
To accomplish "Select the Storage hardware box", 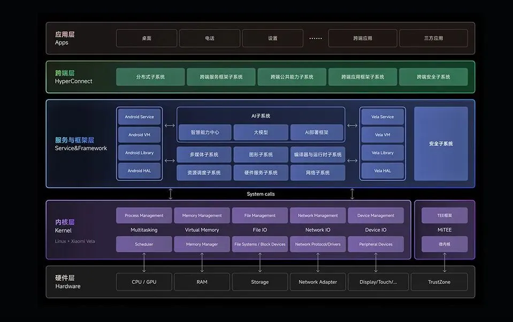I will 260,282.
